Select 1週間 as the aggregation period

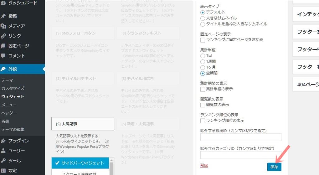(203, 61)
